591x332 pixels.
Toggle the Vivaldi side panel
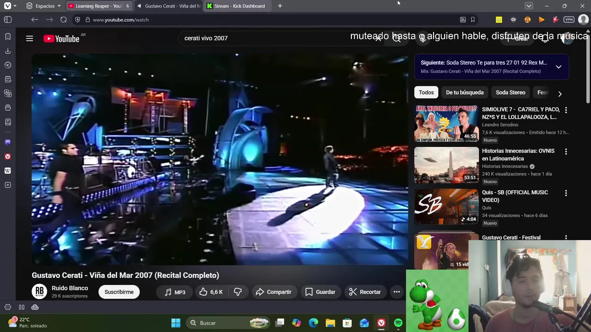click(x=8, y=20)
